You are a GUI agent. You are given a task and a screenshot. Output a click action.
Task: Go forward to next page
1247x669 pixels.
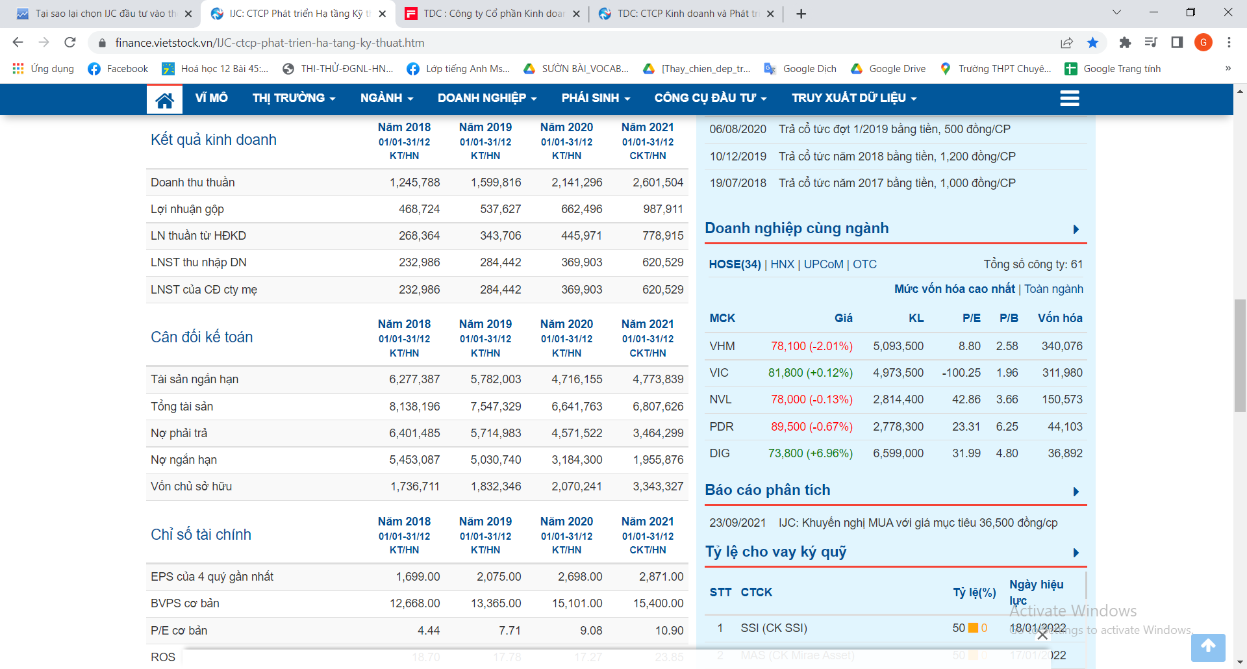click(44, 43)
